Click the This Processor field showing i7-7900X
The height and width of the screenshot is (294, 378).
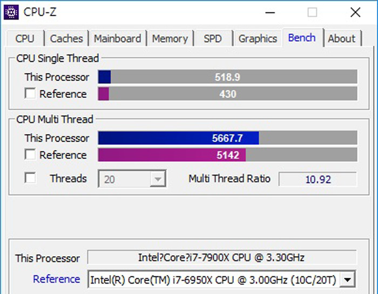click(x=222, y=257)
